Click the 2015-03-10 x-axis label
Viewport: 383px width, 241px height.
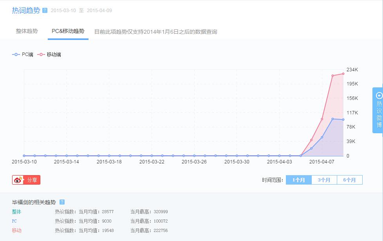click(x=24, y=162)
